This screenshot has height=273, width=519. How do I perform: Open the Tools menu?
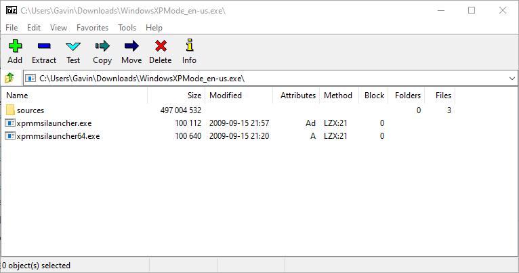click(127, 28)
